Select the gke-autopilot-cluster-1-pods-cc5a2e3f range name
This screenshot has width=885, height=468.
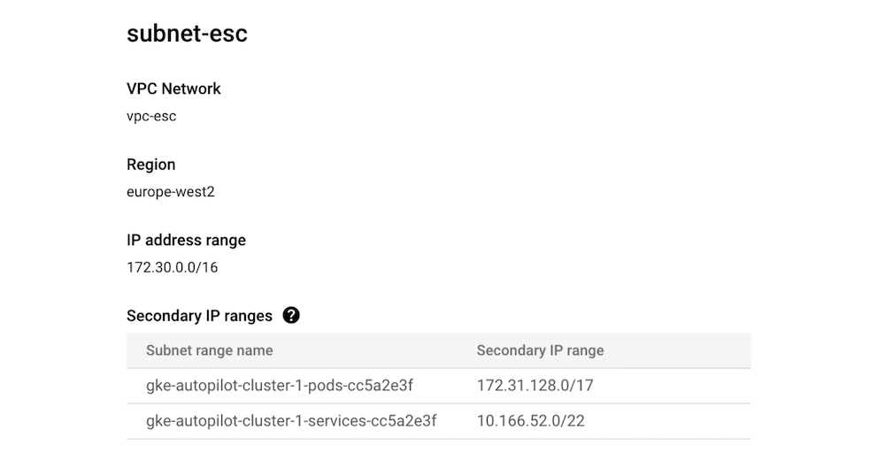click(x=280, y=386)
